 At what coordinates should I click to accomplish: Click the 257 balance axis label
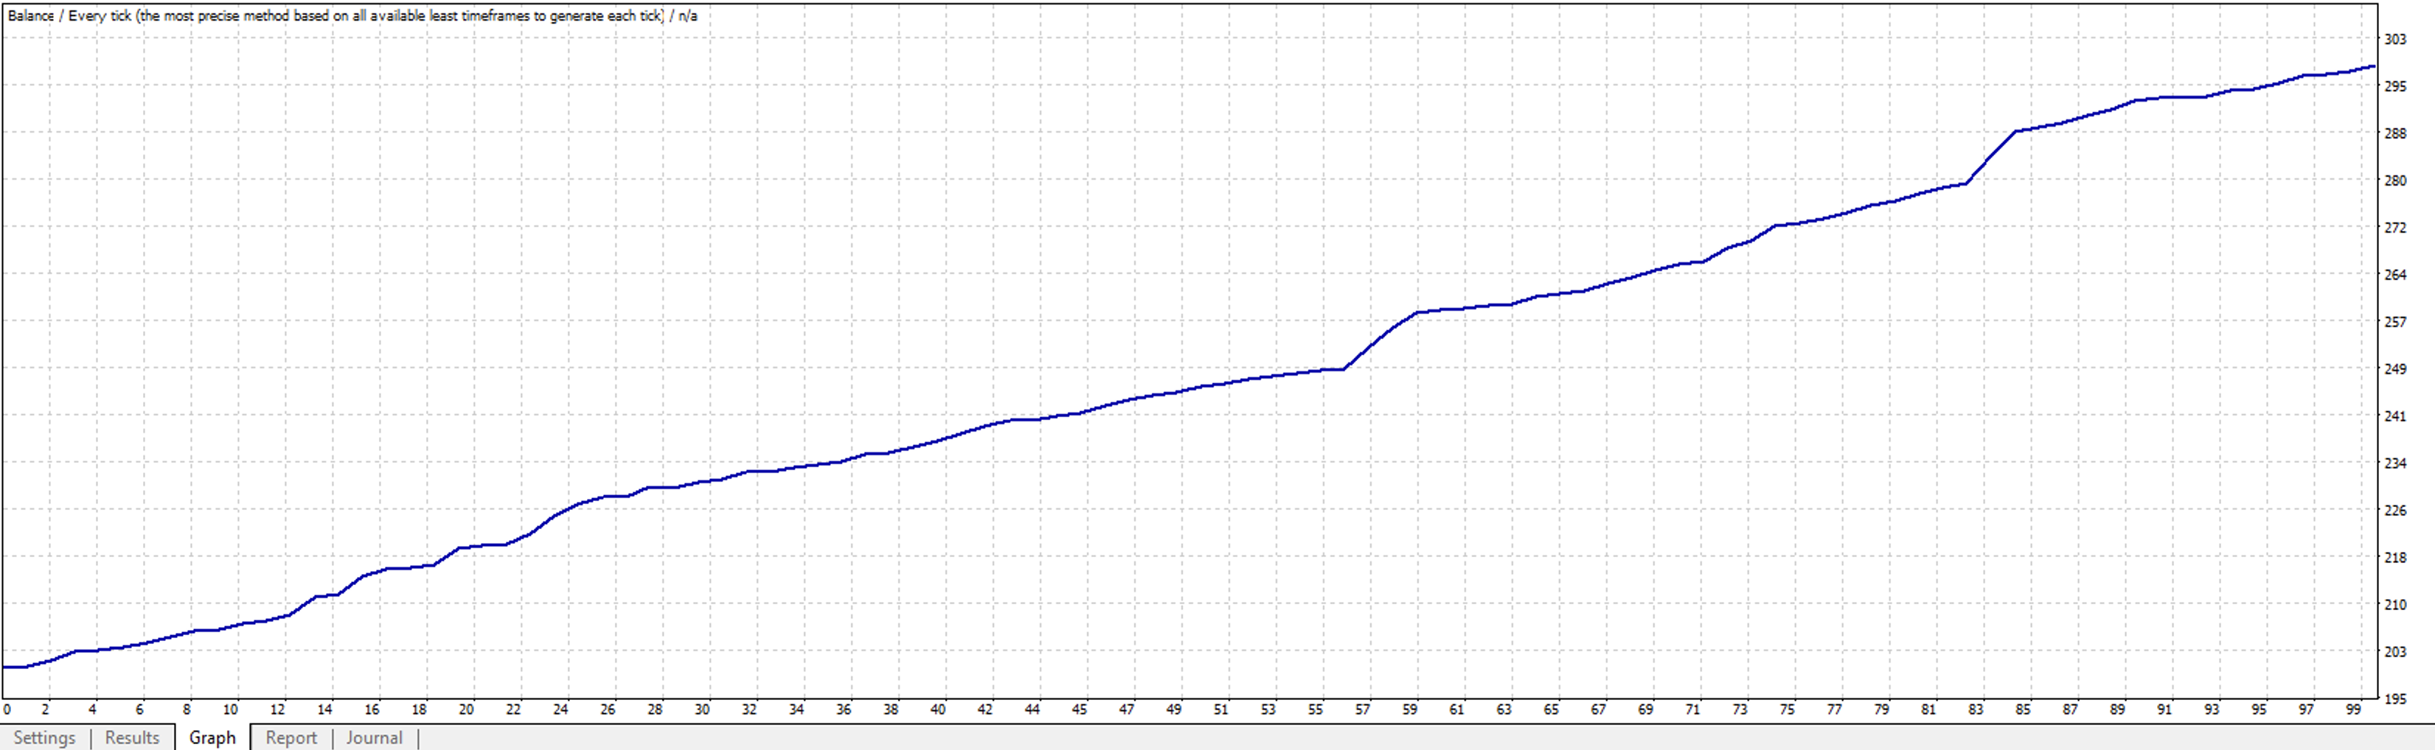coord(2394,322)
